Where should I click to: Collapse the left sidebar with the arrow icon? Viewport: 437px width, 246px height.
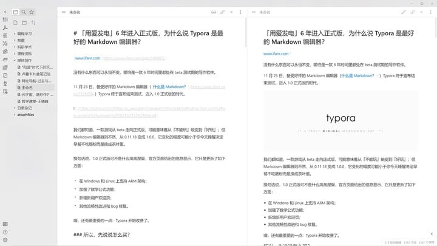pyautogui.click(x=5, y=12)
